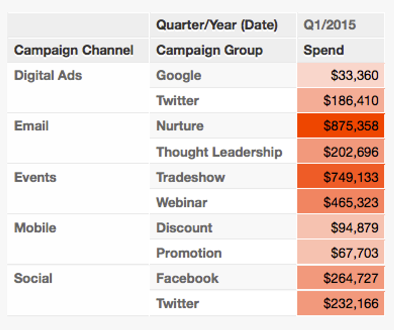Click the Campaign Group column header

[x=223, y=50]
